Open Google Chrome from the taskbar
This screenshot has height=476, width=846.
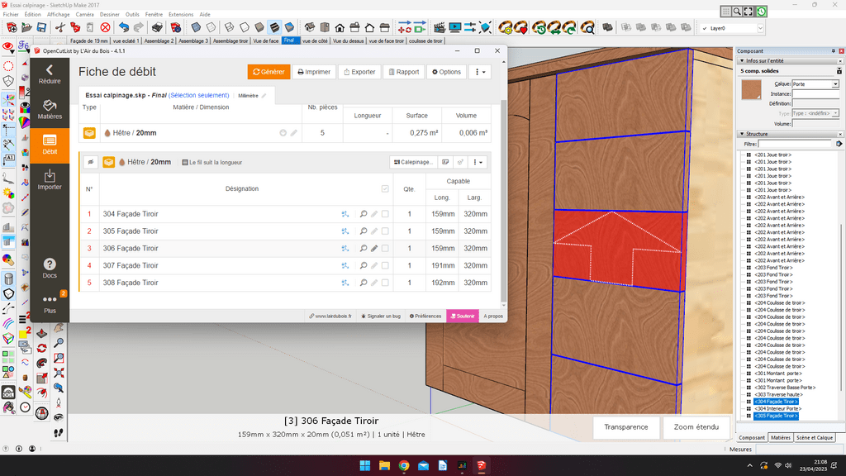(403, 465)
